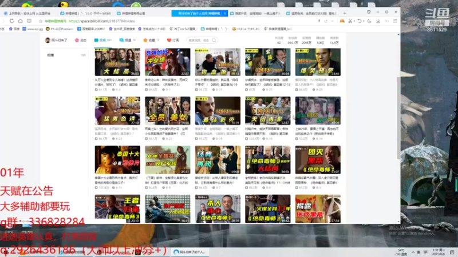Viewport: 458px width, 257px height.
Task: Click the undo closed-tab arrow icon
Action: [360, 21]
